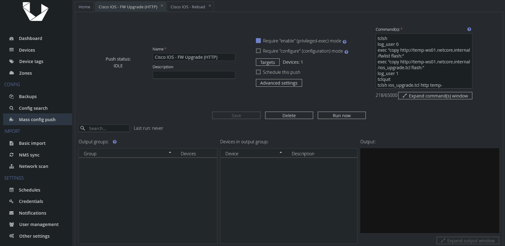This screenshot has height=246, width=505.
Task: Click the Other settings gears icon
Action: pos(11,236)
